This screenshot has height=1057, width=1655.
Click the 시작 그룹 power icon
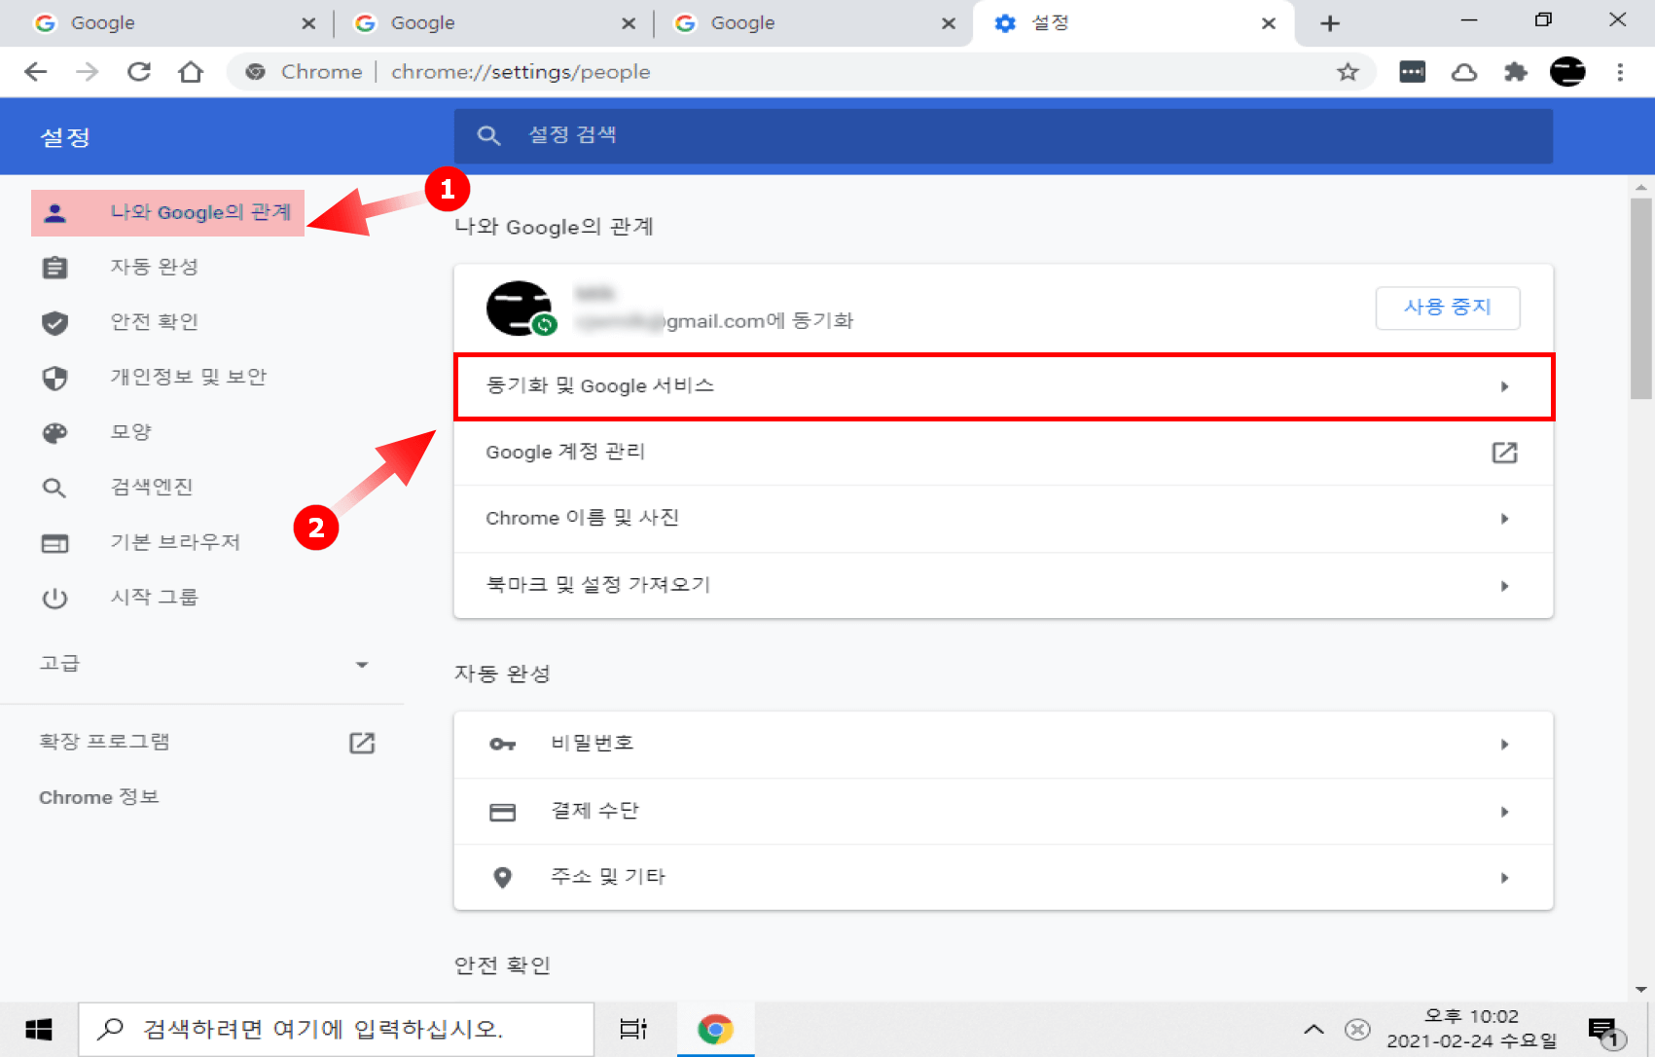(x=55, y=598)
